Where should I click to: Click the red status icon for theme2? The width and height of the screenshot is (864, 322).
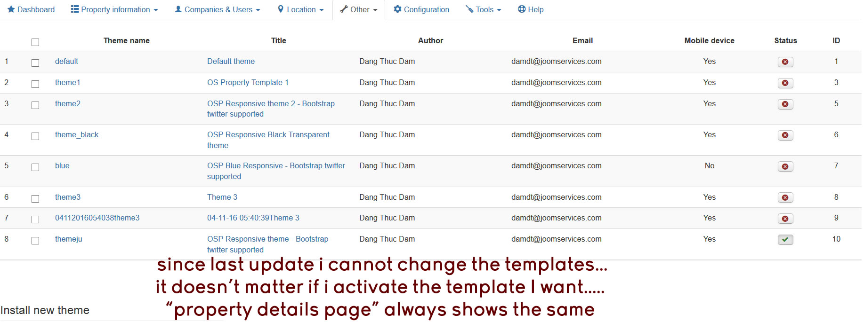[x=785, y=104]
